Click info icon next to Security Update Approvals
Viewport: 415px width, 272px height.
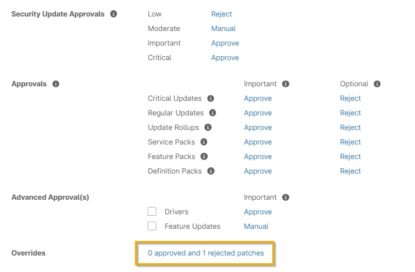[x=114, y=14]
